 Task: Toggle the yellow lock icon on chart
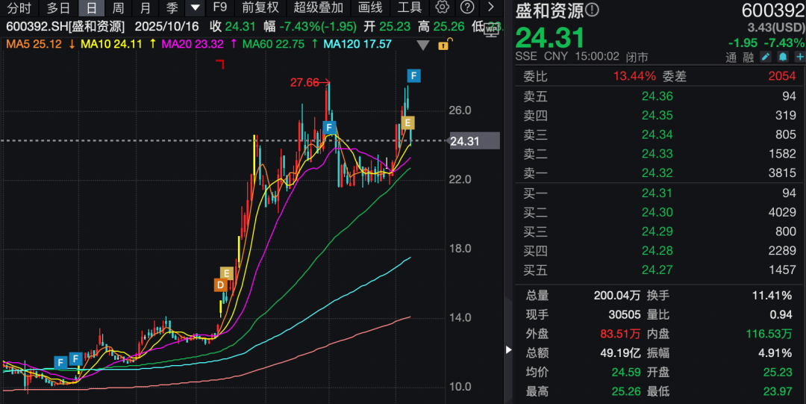(445, 44)
